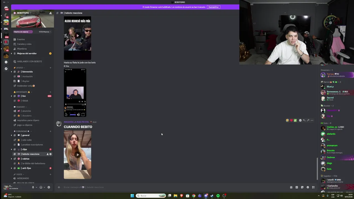
Task: Click the chat scrollbar thumb
Action: (x=317, y=169)
